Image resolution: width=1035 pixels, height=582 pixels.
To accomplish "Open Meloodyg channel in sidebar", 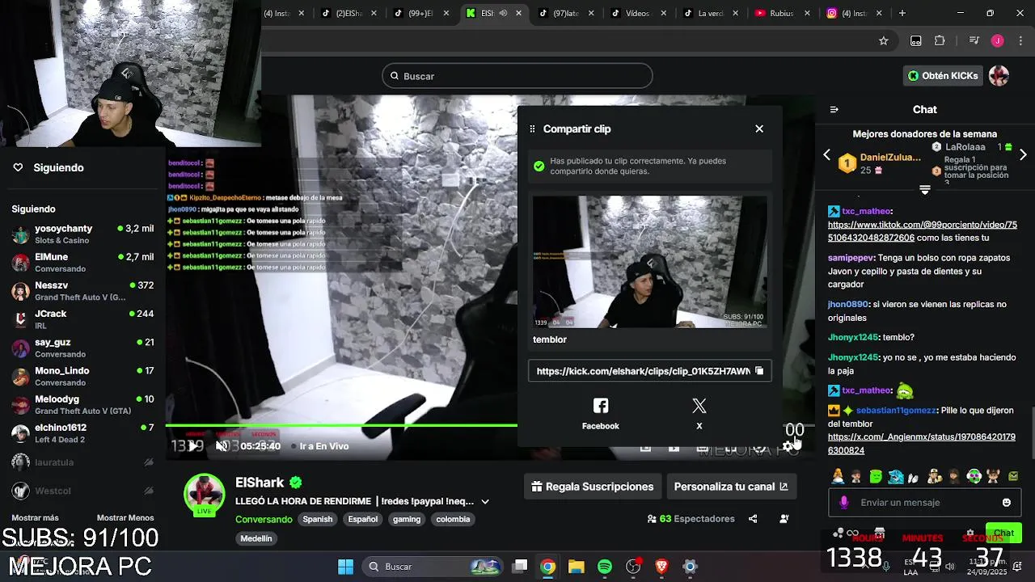I will click(x=82, y=405).
